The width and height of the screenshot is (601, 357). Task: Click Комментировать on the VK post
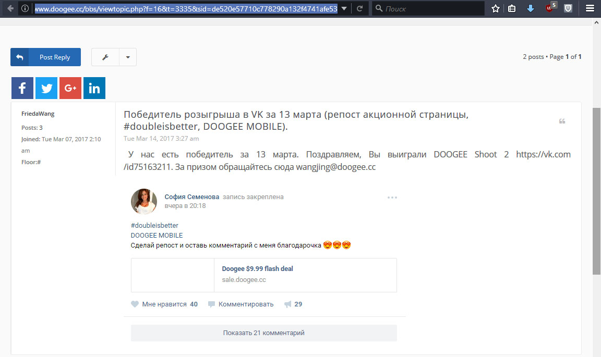point(246,304)
